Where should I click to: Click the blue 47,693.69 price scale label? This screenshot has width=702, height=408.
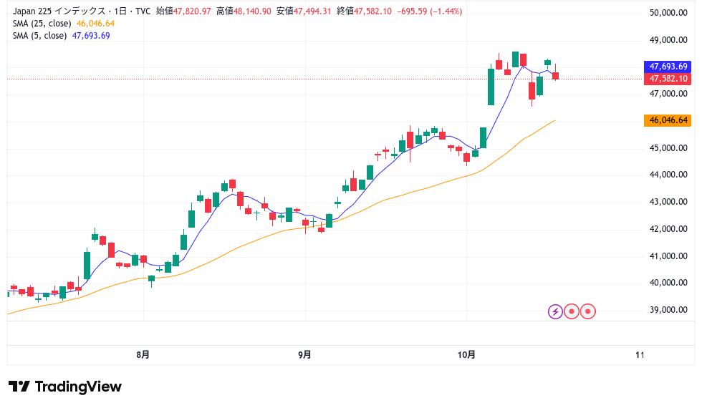(668, 66)
